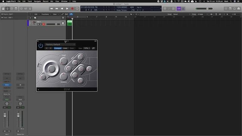The height and width of the screenshot is (136, 242).
Task: Open the Note Pads button
Action: point(230,9)
